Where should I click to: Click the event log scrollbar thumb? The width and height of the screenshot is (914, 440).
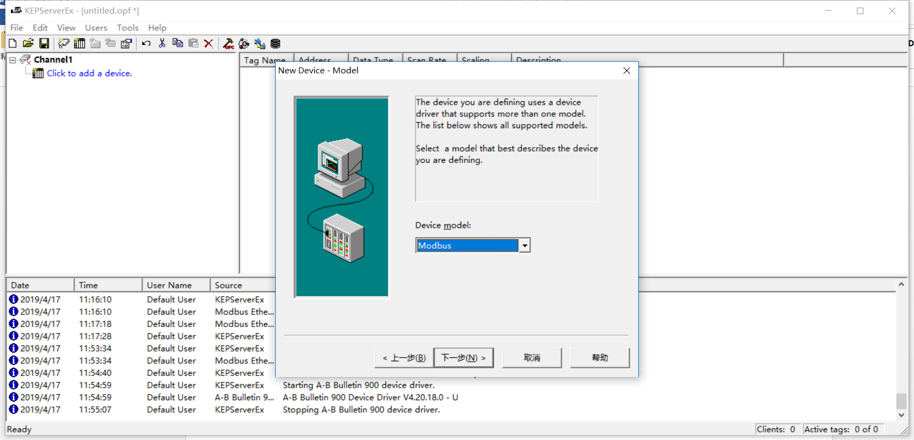tap(901, 401)
